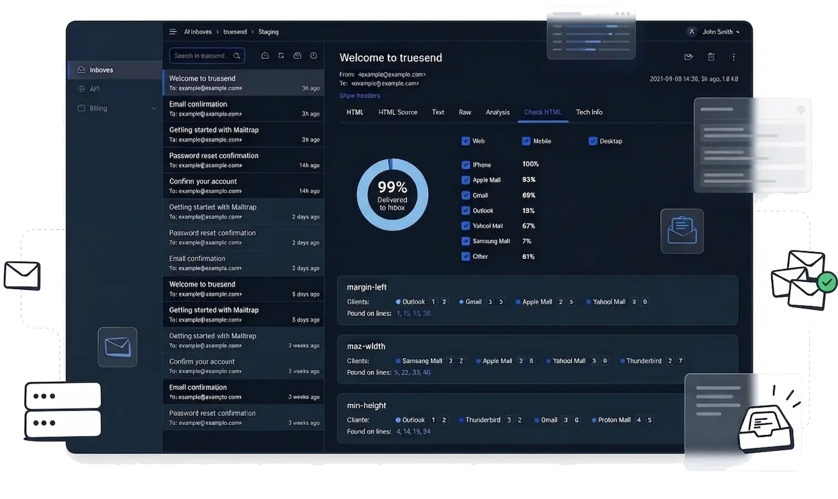Open 'Getting started with Mailtrap' from 3h ago
The image size is (838, 499).
(x=244, y=134)
